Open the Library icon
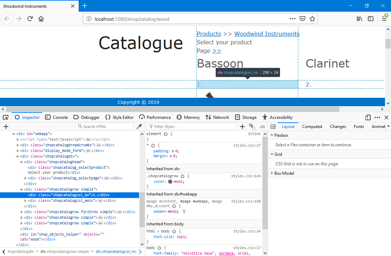 (359, 19)
